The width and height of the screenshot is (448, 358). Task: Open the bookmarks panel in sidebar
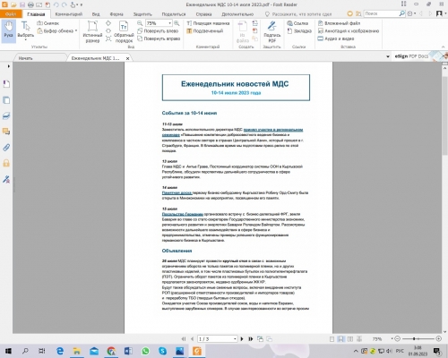pos(6,84)
